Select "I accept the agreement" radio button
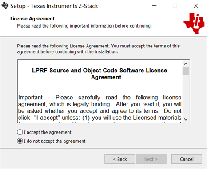207x169 pixels. [44, 132]
